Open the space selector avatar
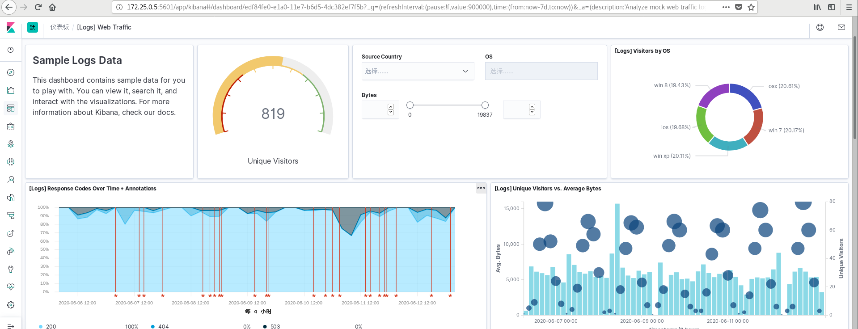The height and width of the screenshot is (329, 858). click(x=33, y=27)
